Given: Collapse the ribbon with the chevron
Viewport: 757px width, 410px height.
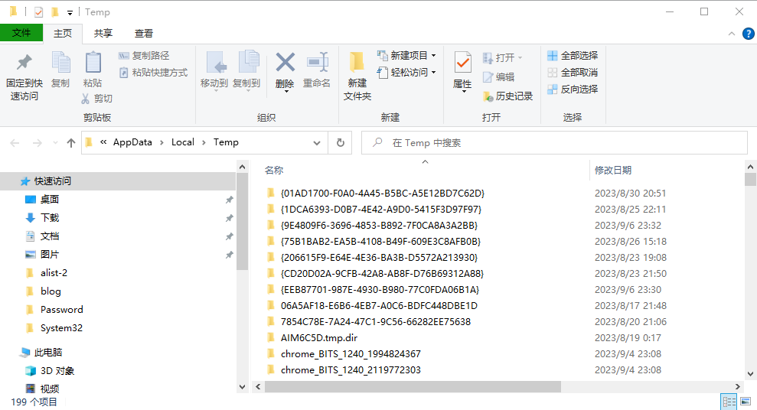Looking at the screenshot, I should coord(732,34).
